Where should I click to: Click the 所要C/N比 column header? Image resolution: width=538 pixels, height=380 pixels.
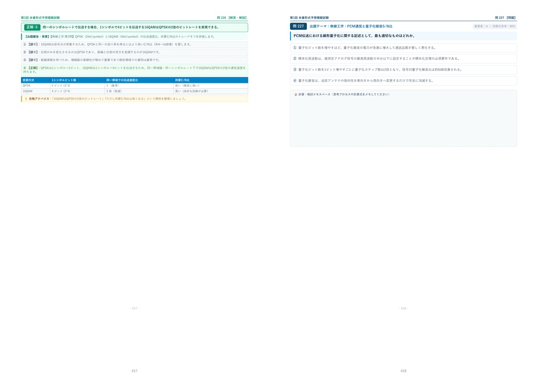coord(211,80)
